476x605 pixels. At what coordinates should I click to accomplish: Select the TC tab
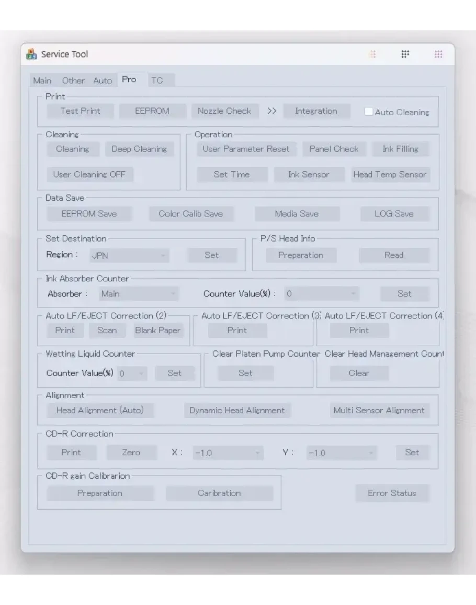(x=157, y=81)
